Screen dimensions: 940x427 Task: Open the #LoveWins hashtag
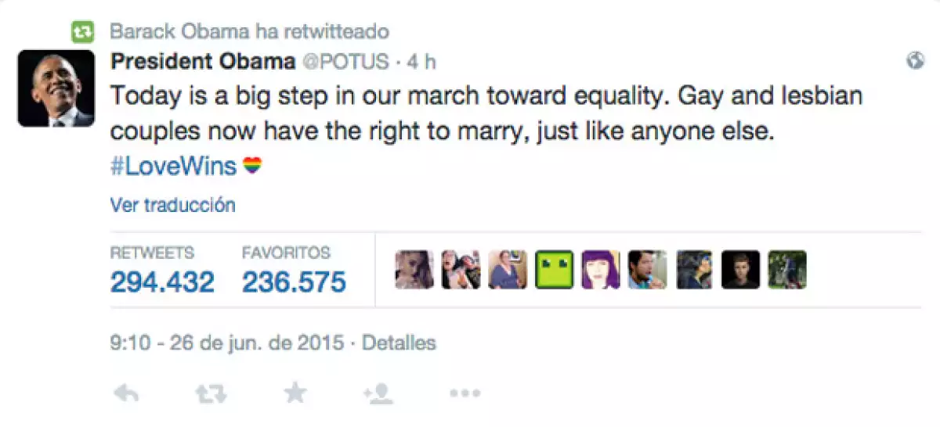coord(173,167)
